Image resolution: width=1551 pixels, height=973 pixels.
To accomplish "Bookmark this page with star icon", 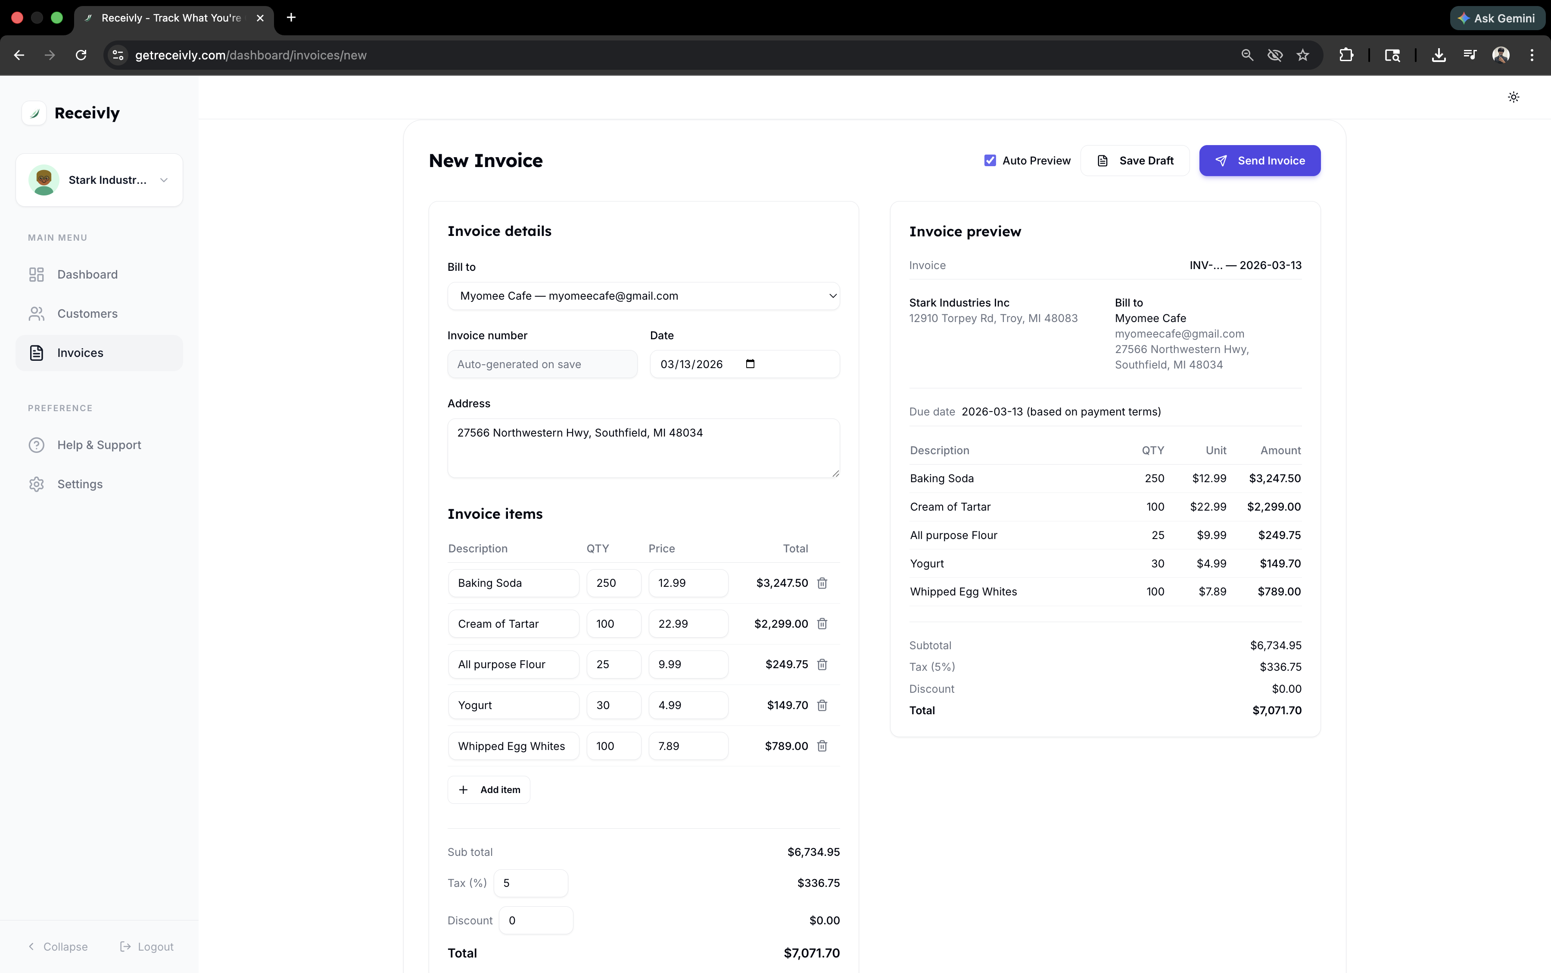I will tap(1302, 56).
